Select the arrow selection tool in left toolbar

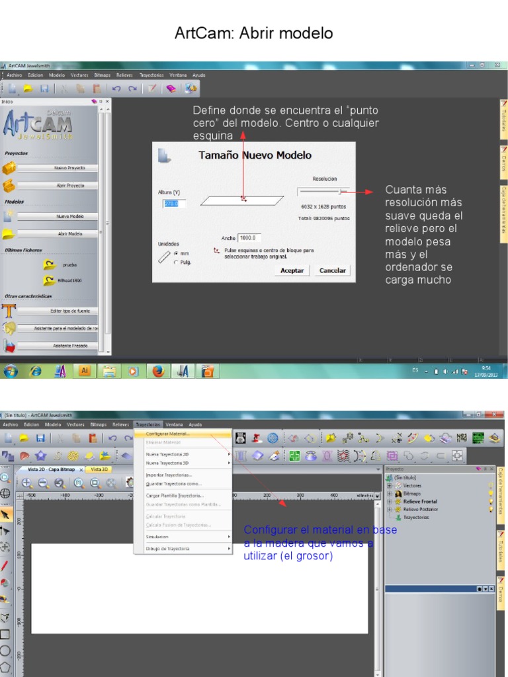click(5, 514)
